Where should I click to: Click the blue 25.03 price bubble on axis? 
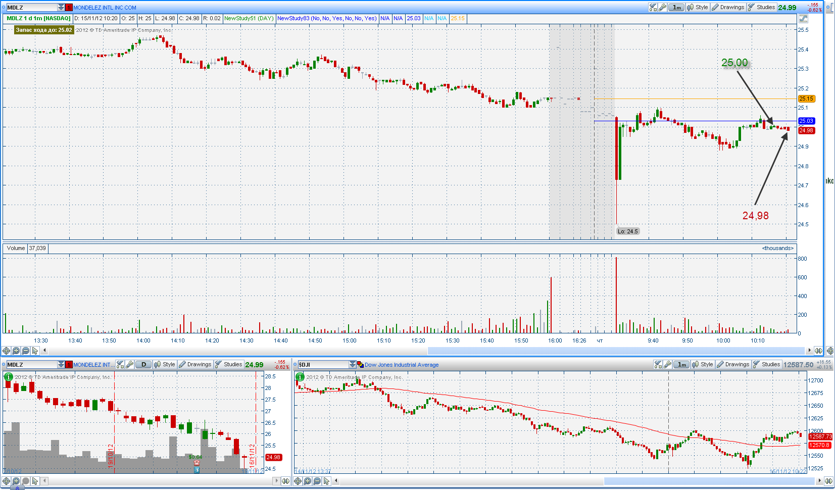click(806, 121)
